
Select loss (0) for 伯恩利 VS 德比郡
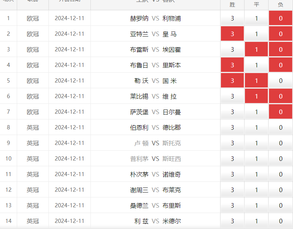tap(280, 127)
